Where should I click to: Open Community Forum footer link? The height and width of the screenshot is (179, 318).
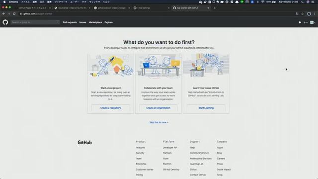[199, 153]
